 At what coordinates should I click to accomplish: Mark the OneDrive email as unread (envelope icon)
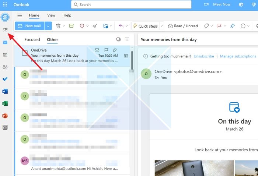(97, 50)
